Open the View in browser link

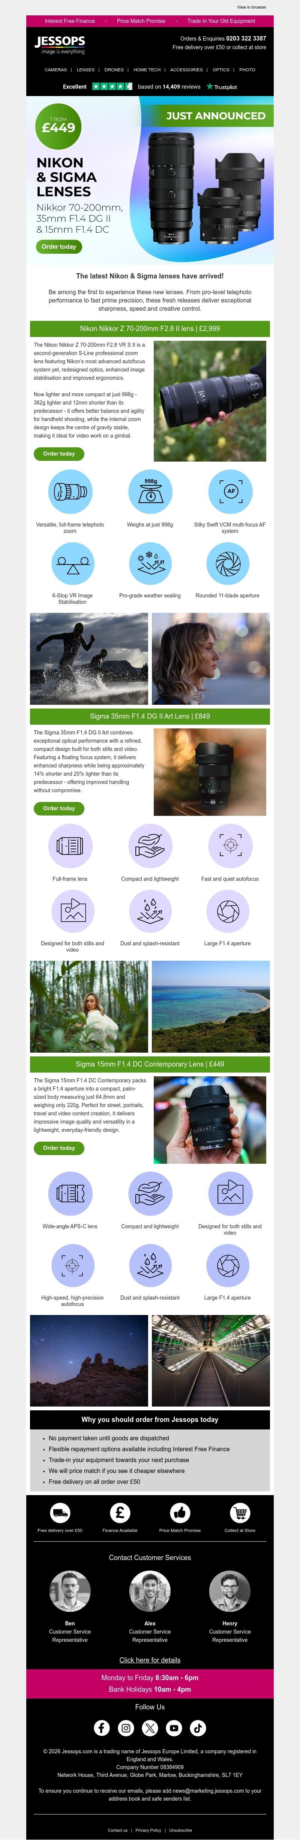(x=251, y=7)
